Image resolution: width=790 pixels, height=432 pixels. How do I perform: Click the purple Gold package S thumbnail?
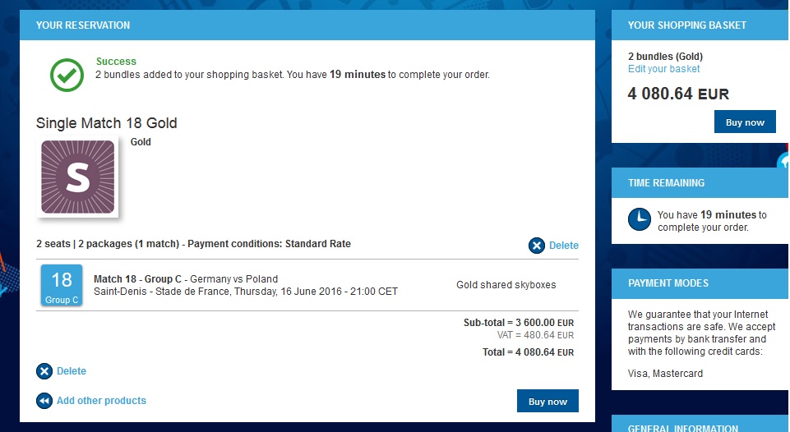coord(77,177)
